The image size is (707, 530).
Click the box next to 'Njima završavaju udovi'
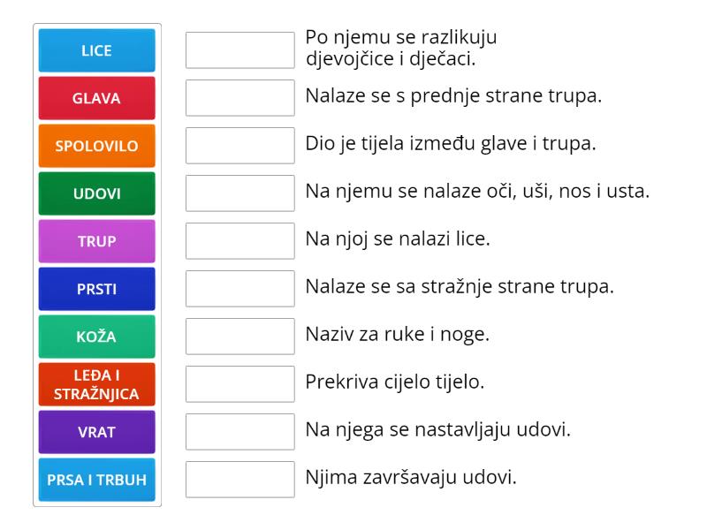pyautogui.click(x=239, y=480)
